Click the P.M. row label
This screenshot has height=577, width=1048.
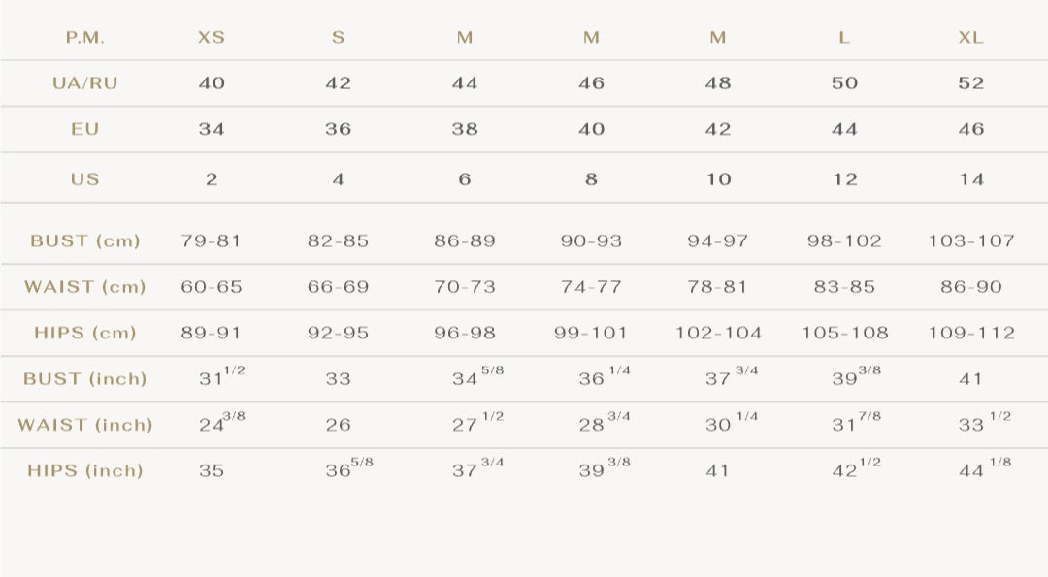pos(85,38)
